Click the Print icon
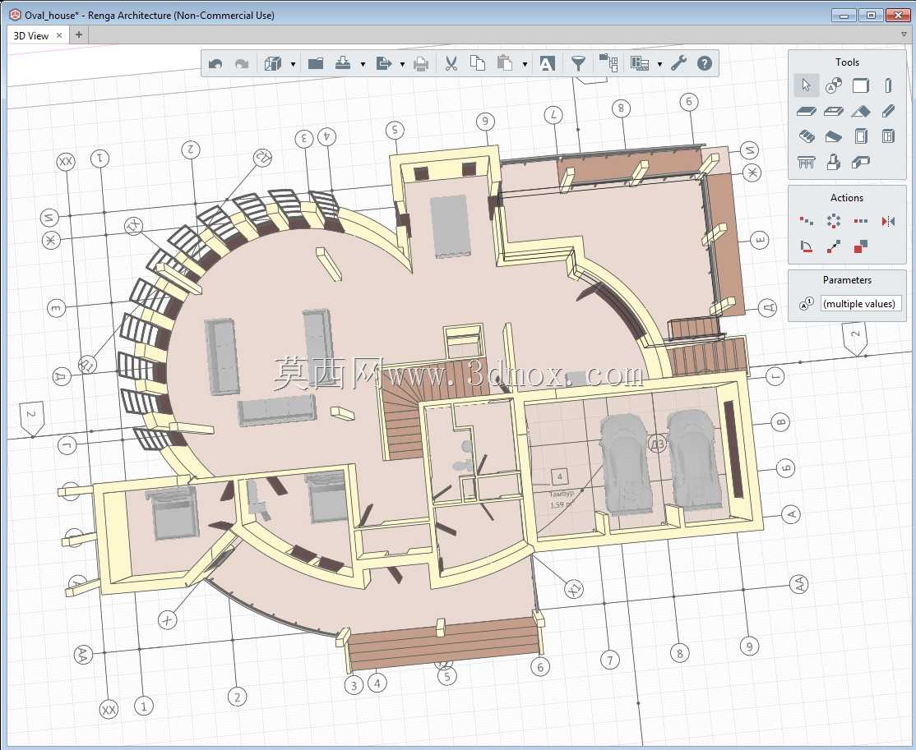The width and height of the screenshot is (916, 750). [421, 63]
